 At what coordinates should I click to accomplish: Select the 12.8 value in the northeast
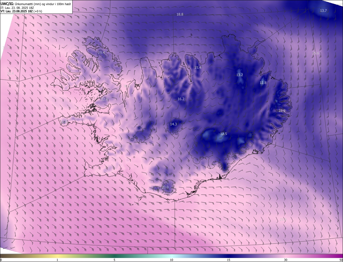tap(263, 83)
